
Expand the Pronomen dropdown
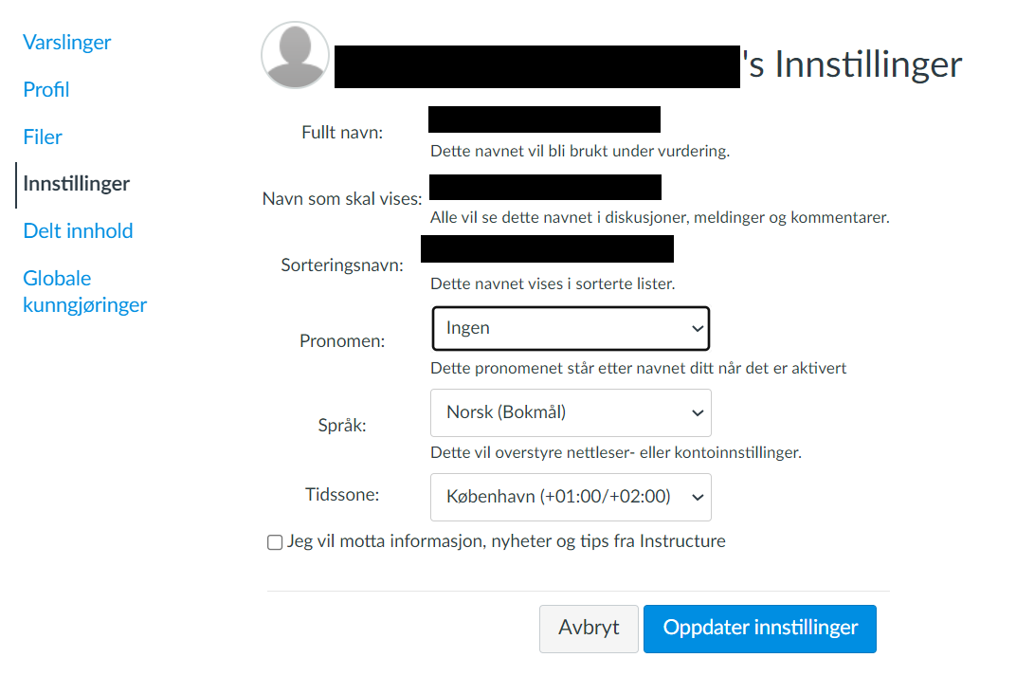570,329
